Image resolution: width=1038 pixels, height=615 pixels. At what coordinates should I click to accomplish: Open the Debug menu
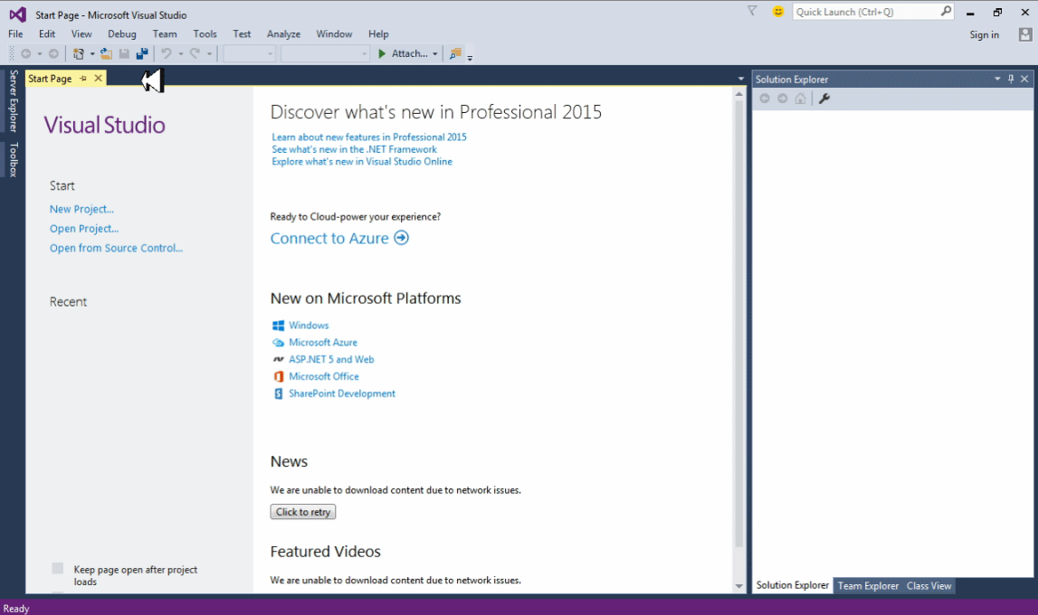pyautogui.click(x=122, y=34)
